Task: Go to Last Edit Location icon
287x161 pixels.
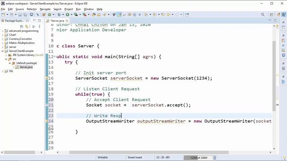Action: tap(163, 15)
